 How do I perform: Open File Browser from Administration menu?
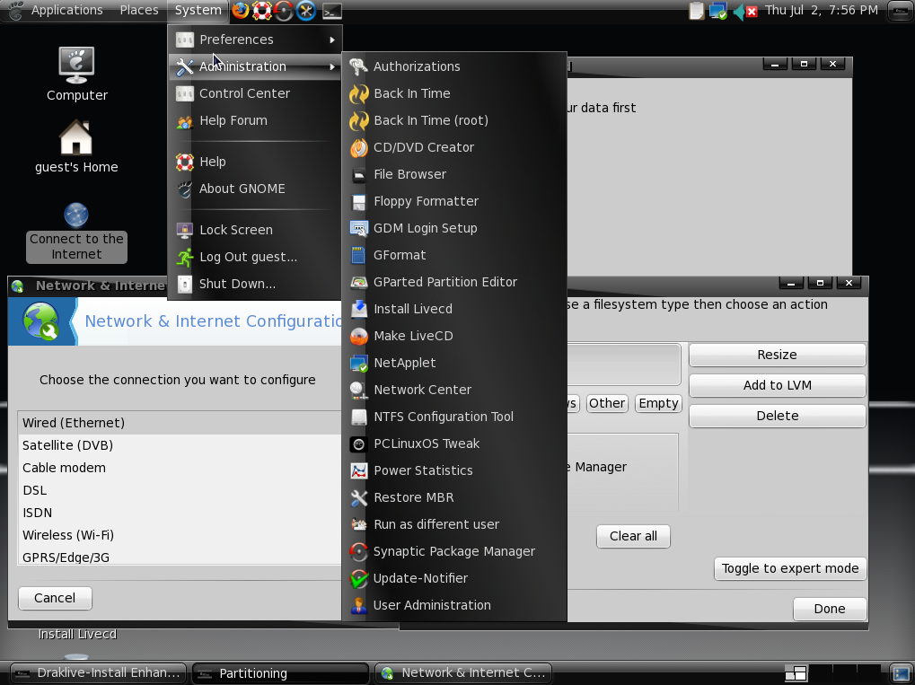tap(454, 174)
